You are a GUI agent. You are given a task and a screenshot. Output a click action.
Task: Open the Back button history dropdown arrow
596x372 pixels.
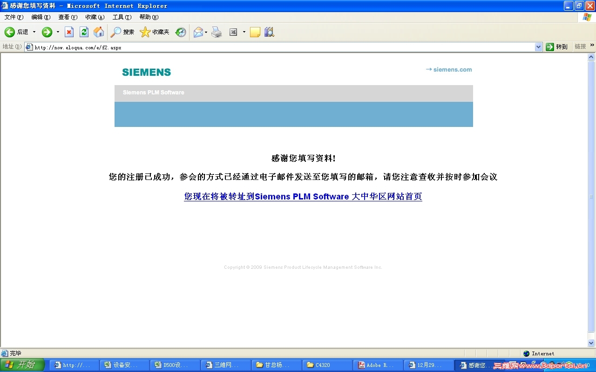[34, 32]
